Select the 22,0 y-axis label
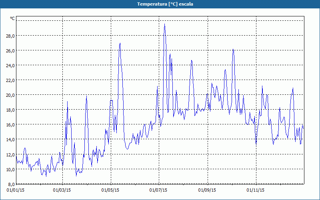Screen dimensions: 320x200 (10, 80)
